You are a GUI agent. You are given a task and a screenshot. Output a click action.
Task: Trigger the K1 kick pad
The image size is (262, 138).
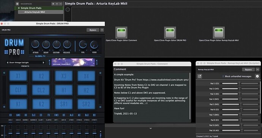[x=18, y=104]
